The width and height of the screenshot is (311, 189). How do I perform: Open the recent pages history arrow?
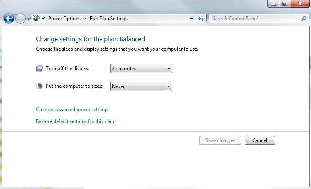[28, 19]
